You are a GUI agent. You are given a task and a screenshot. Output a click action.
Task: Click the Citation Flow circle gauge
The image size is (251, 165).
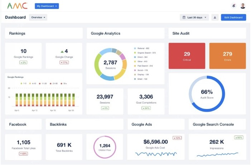[105, 147]
